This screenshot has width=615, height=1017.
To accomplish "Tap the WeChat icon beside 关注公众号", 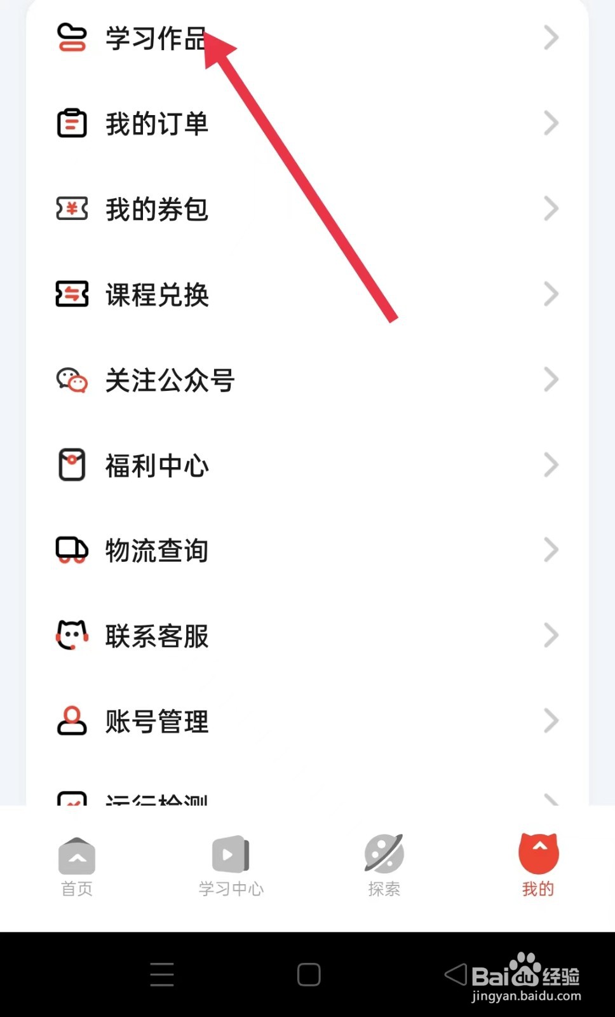I will pos(72,380).
